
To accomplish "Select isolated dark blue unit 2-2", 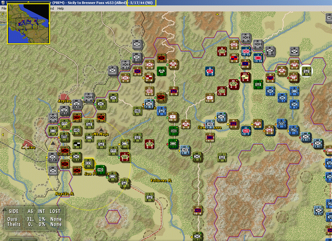I will pyautogui.click(x=210, y=71).
